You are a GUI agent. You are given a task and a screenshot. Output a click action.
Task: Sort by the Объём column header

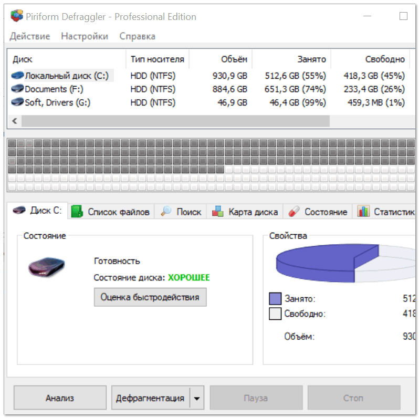(x=221, y=59)
